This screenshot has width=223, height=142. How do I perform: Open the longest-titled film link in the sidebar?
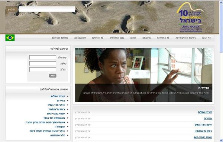[45, 122]
